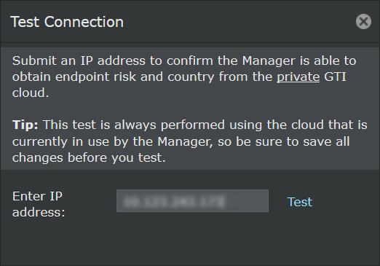Close the Test Connection dialog
The height and width of the screenshot is (266, 380).
click(x=363, y=22)
